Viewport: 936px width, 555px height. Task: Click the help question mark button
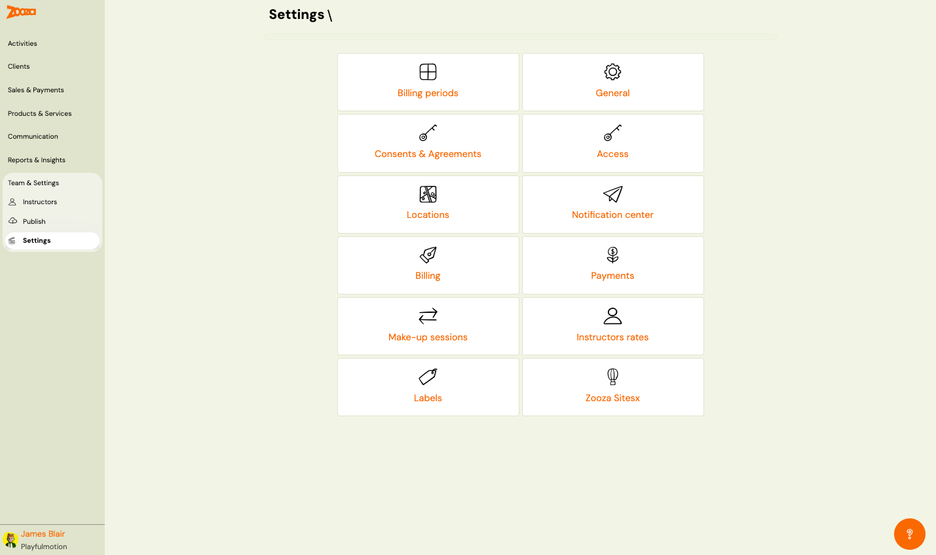tap(909, 533)
